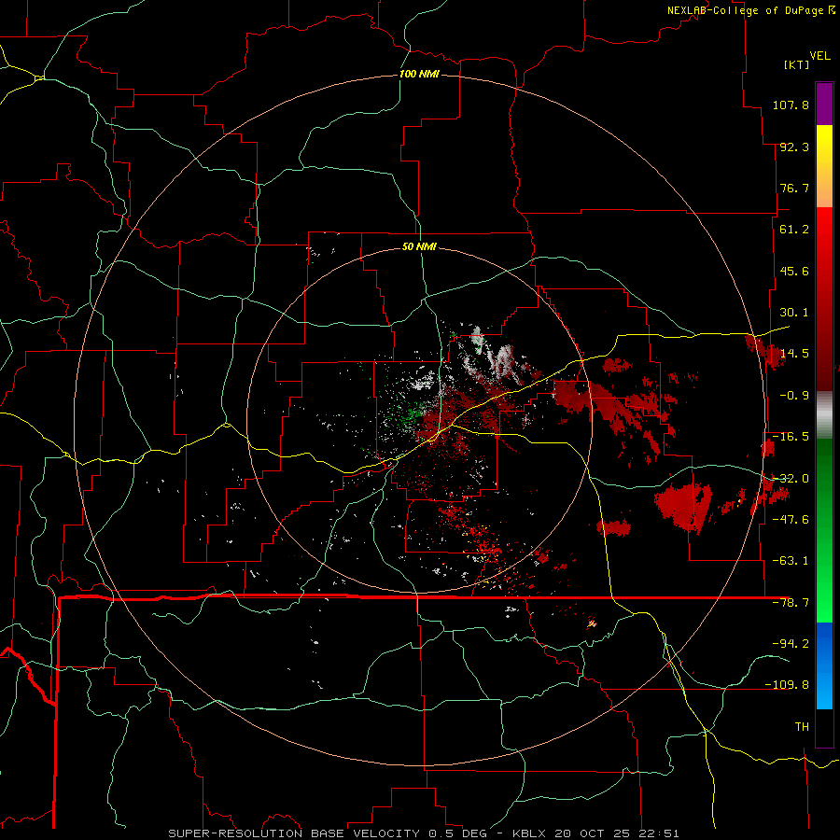Click the -0.9 velocity scale value
Image resolution: width=840 pixels, height=840 pixels.
coord(794,396)
